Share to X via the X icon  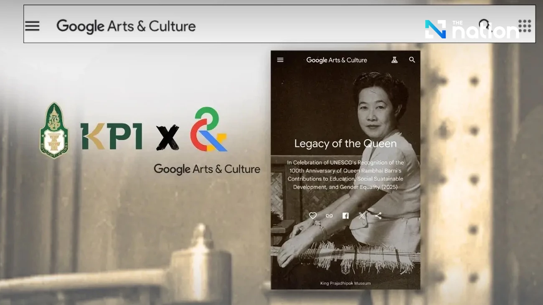pyautogui.click(x=362, y=216)
